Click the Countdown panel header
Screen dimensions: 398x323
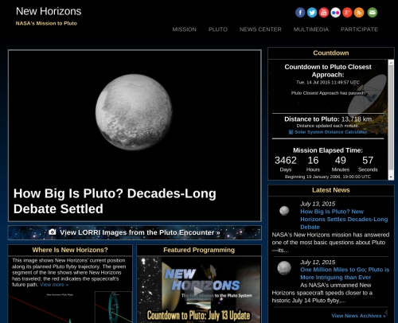pyautogui.click(x=331, y=53)
